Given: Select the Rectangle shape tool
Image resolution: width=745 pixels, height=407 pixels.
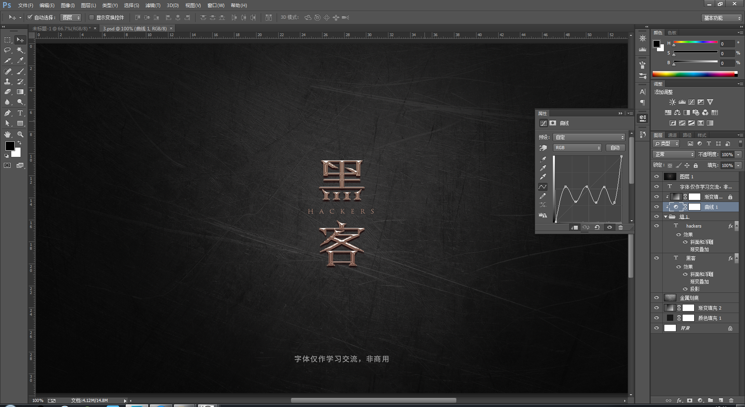Looking at the screenshot, I should [x=20, y=123].
